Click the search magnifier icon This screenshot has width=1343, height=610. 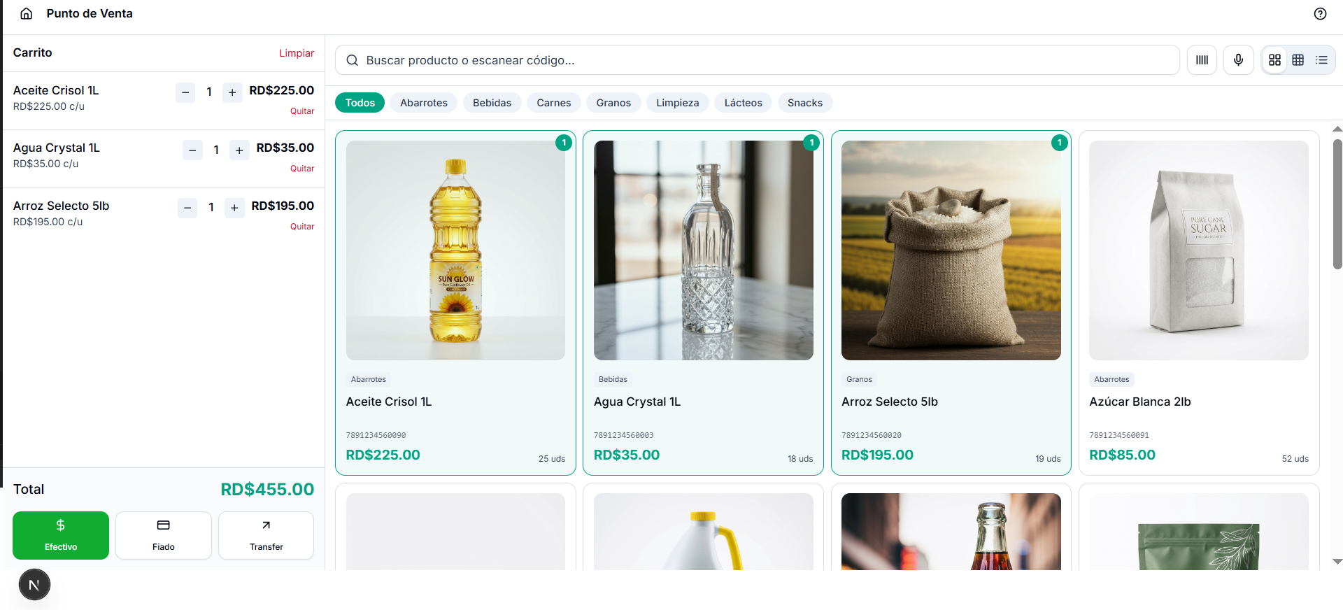[352, 59]
